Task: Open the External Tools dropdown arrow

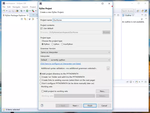Action: [36, 11]
